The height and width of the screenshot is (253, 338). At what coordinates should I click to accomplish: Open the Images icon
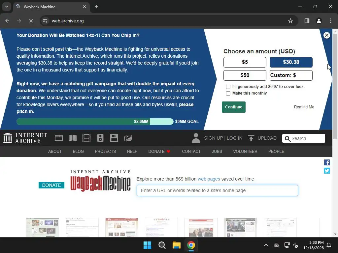(x=128, y=138)
